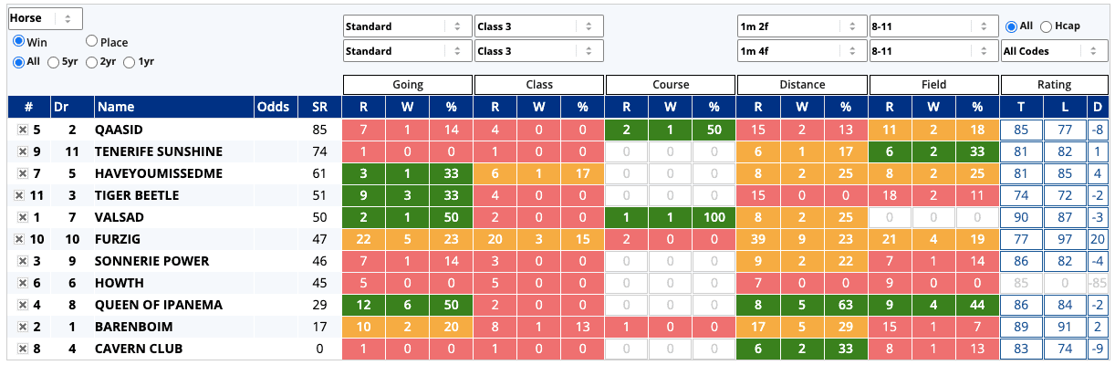The height and width of the screenshot is (365, 1115).
Task: Click the Going group header
Action: (407, 85)
